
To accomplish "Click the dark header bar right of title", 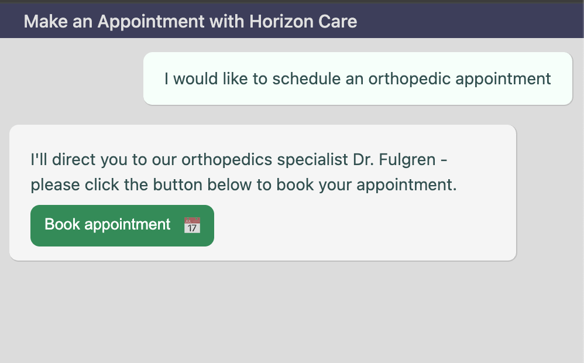I will pos(468,22).
